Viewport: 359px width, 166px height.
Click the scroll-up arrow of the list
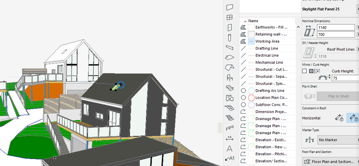click(298, 27)
